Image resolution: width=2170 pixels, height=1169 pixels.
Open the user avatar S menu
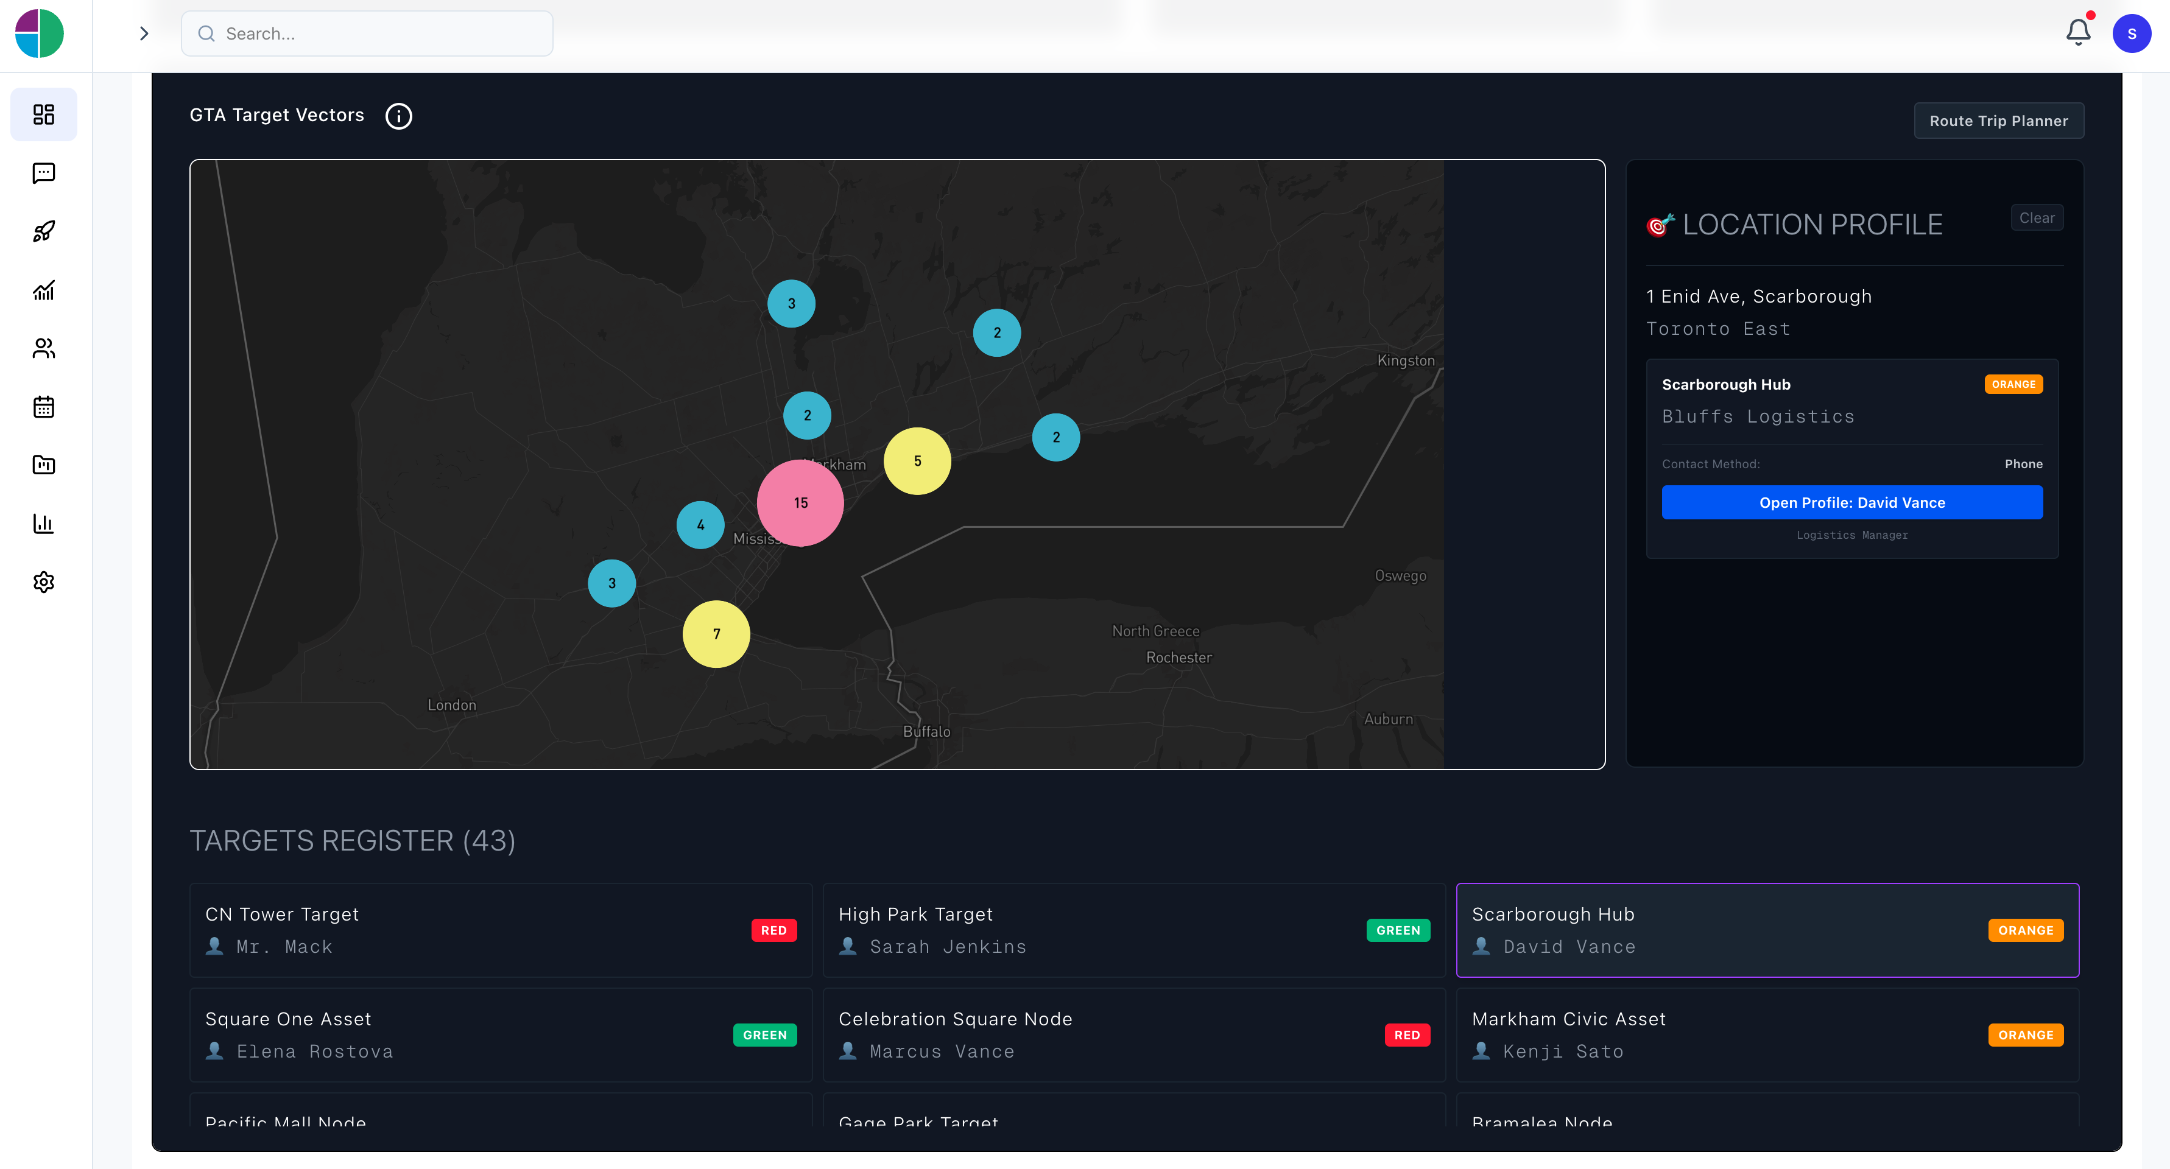(x=2131, y=33)
